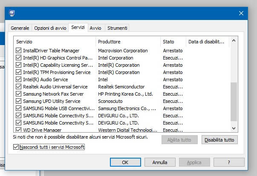Switch to the Generale tab
257x176 pixels.
click(20, 28)
